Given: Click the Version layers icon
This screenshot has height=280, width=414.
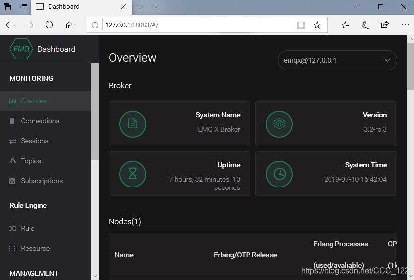Looking at the screenshot, I should pyautogui.click(x=279, y=124).
